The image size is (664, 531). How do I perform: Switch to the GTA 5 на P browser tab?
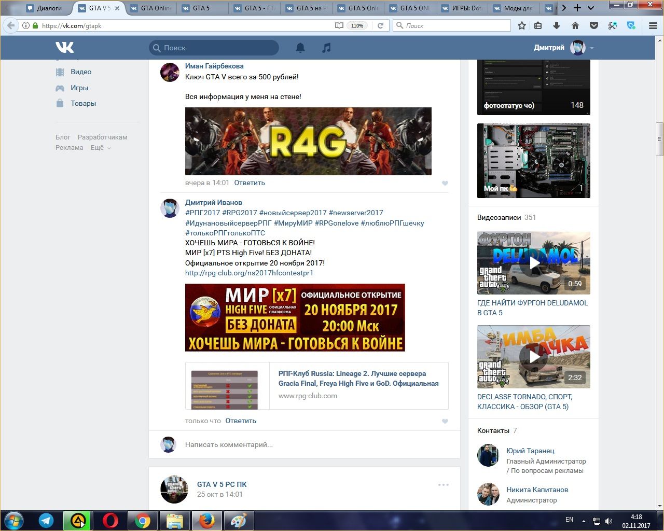306,8
